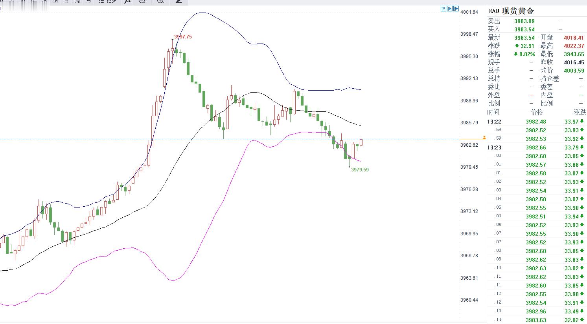Select the tick price 3982.63

[536, 268]
